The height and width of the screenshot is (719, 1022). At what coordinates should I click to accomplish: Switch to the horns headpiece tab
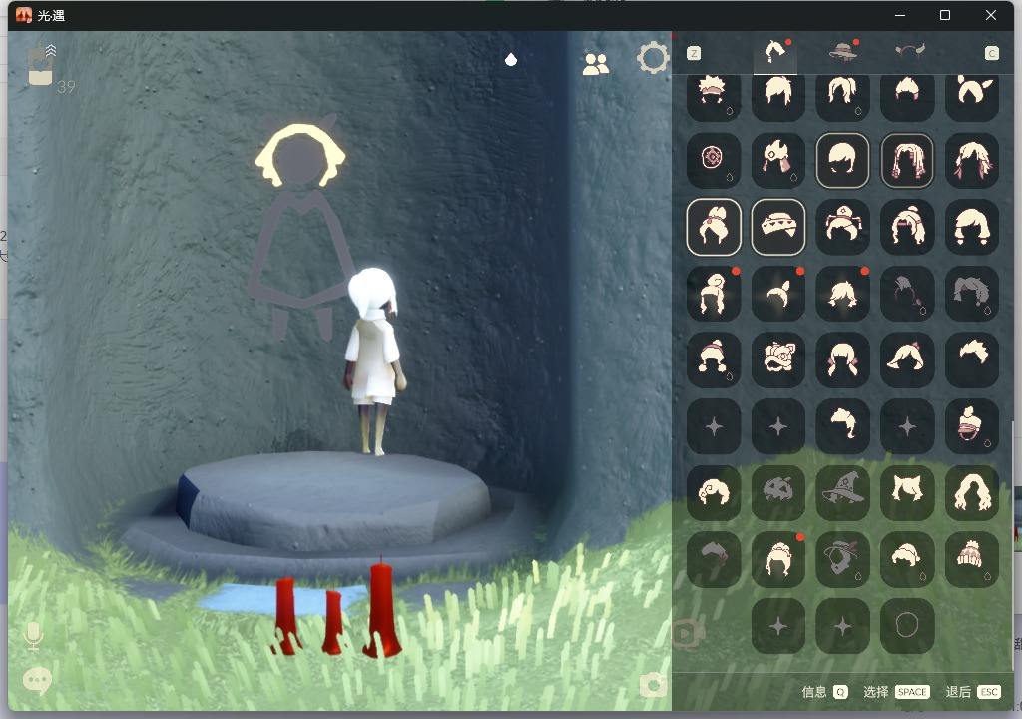point(910,51)
